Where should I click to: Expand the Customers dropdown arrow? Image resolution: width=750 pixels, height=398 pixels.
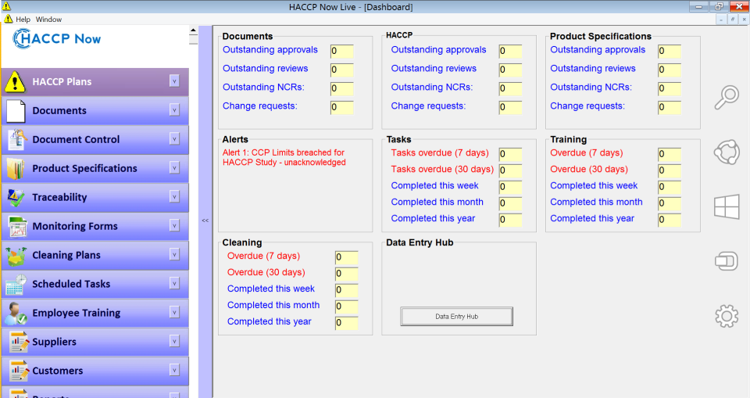[x=174, y=370]
